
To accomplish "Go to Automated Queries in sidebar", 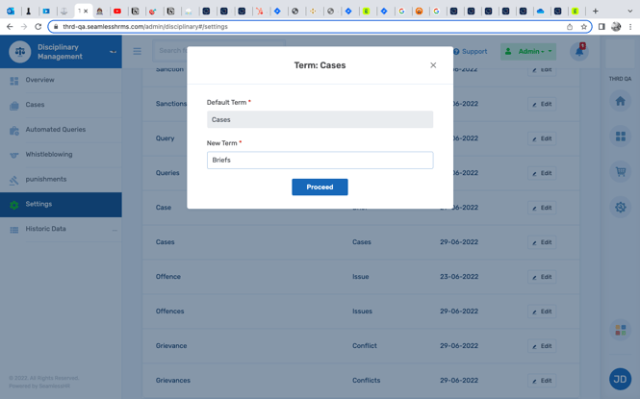I will point(55,130).
